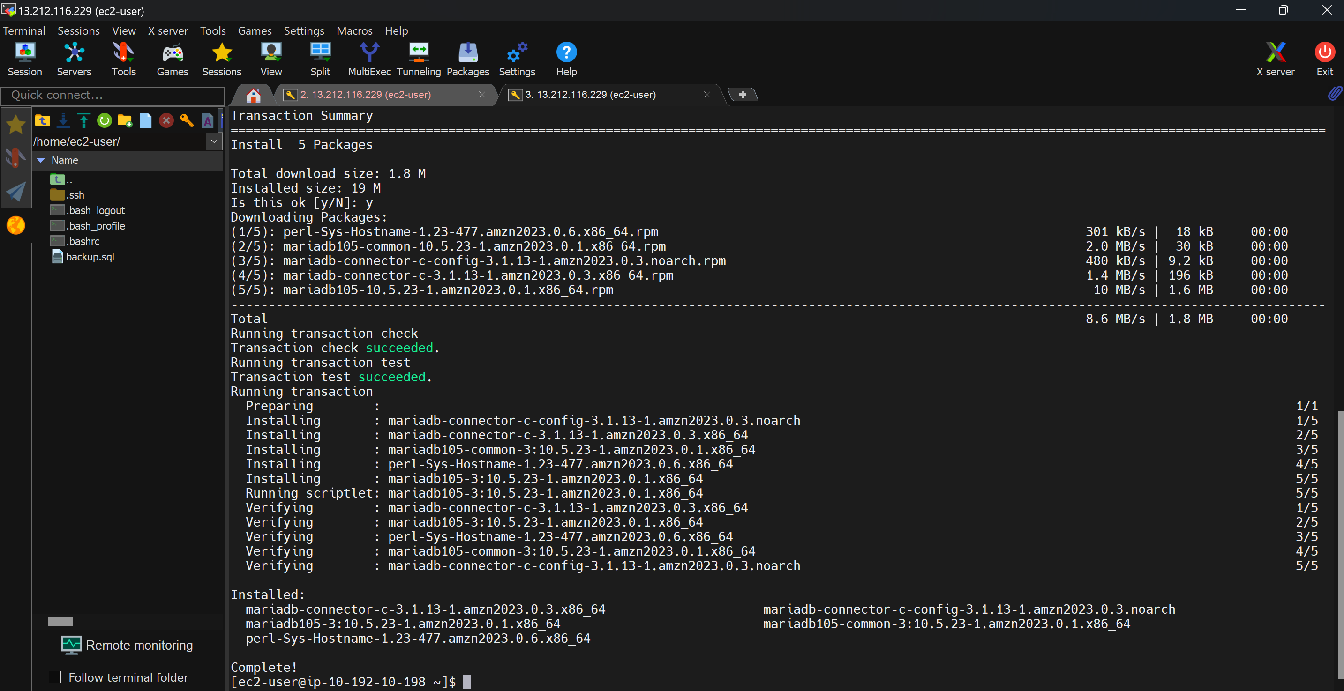Open the Session toolbar icon
The width and height of the screenshot is (1344, 691).
pyautogui.click(x=24, y=59)
